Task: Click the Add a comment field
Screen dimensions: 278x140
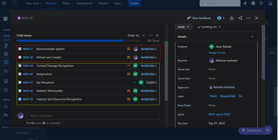Action: click(x=93, y=116)
